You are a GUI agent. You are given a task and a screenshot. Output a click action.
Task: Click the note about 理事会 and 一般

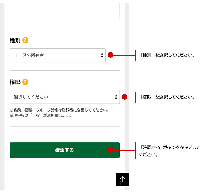point(41,115)
